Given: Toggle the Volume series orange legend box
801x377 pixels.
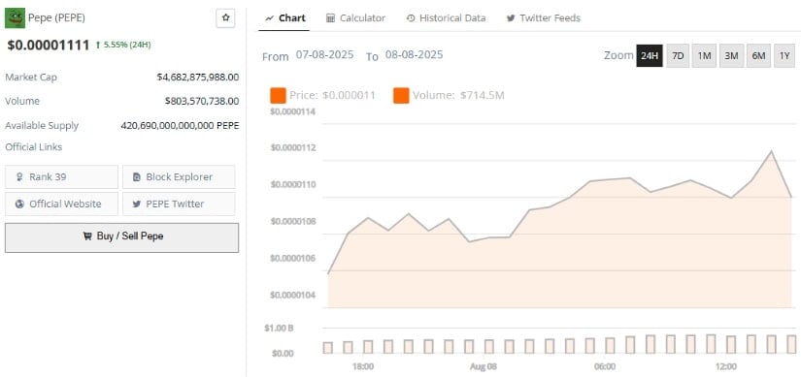Looking at the screenshot, I should pyautogui.click(x=401, y=95).
